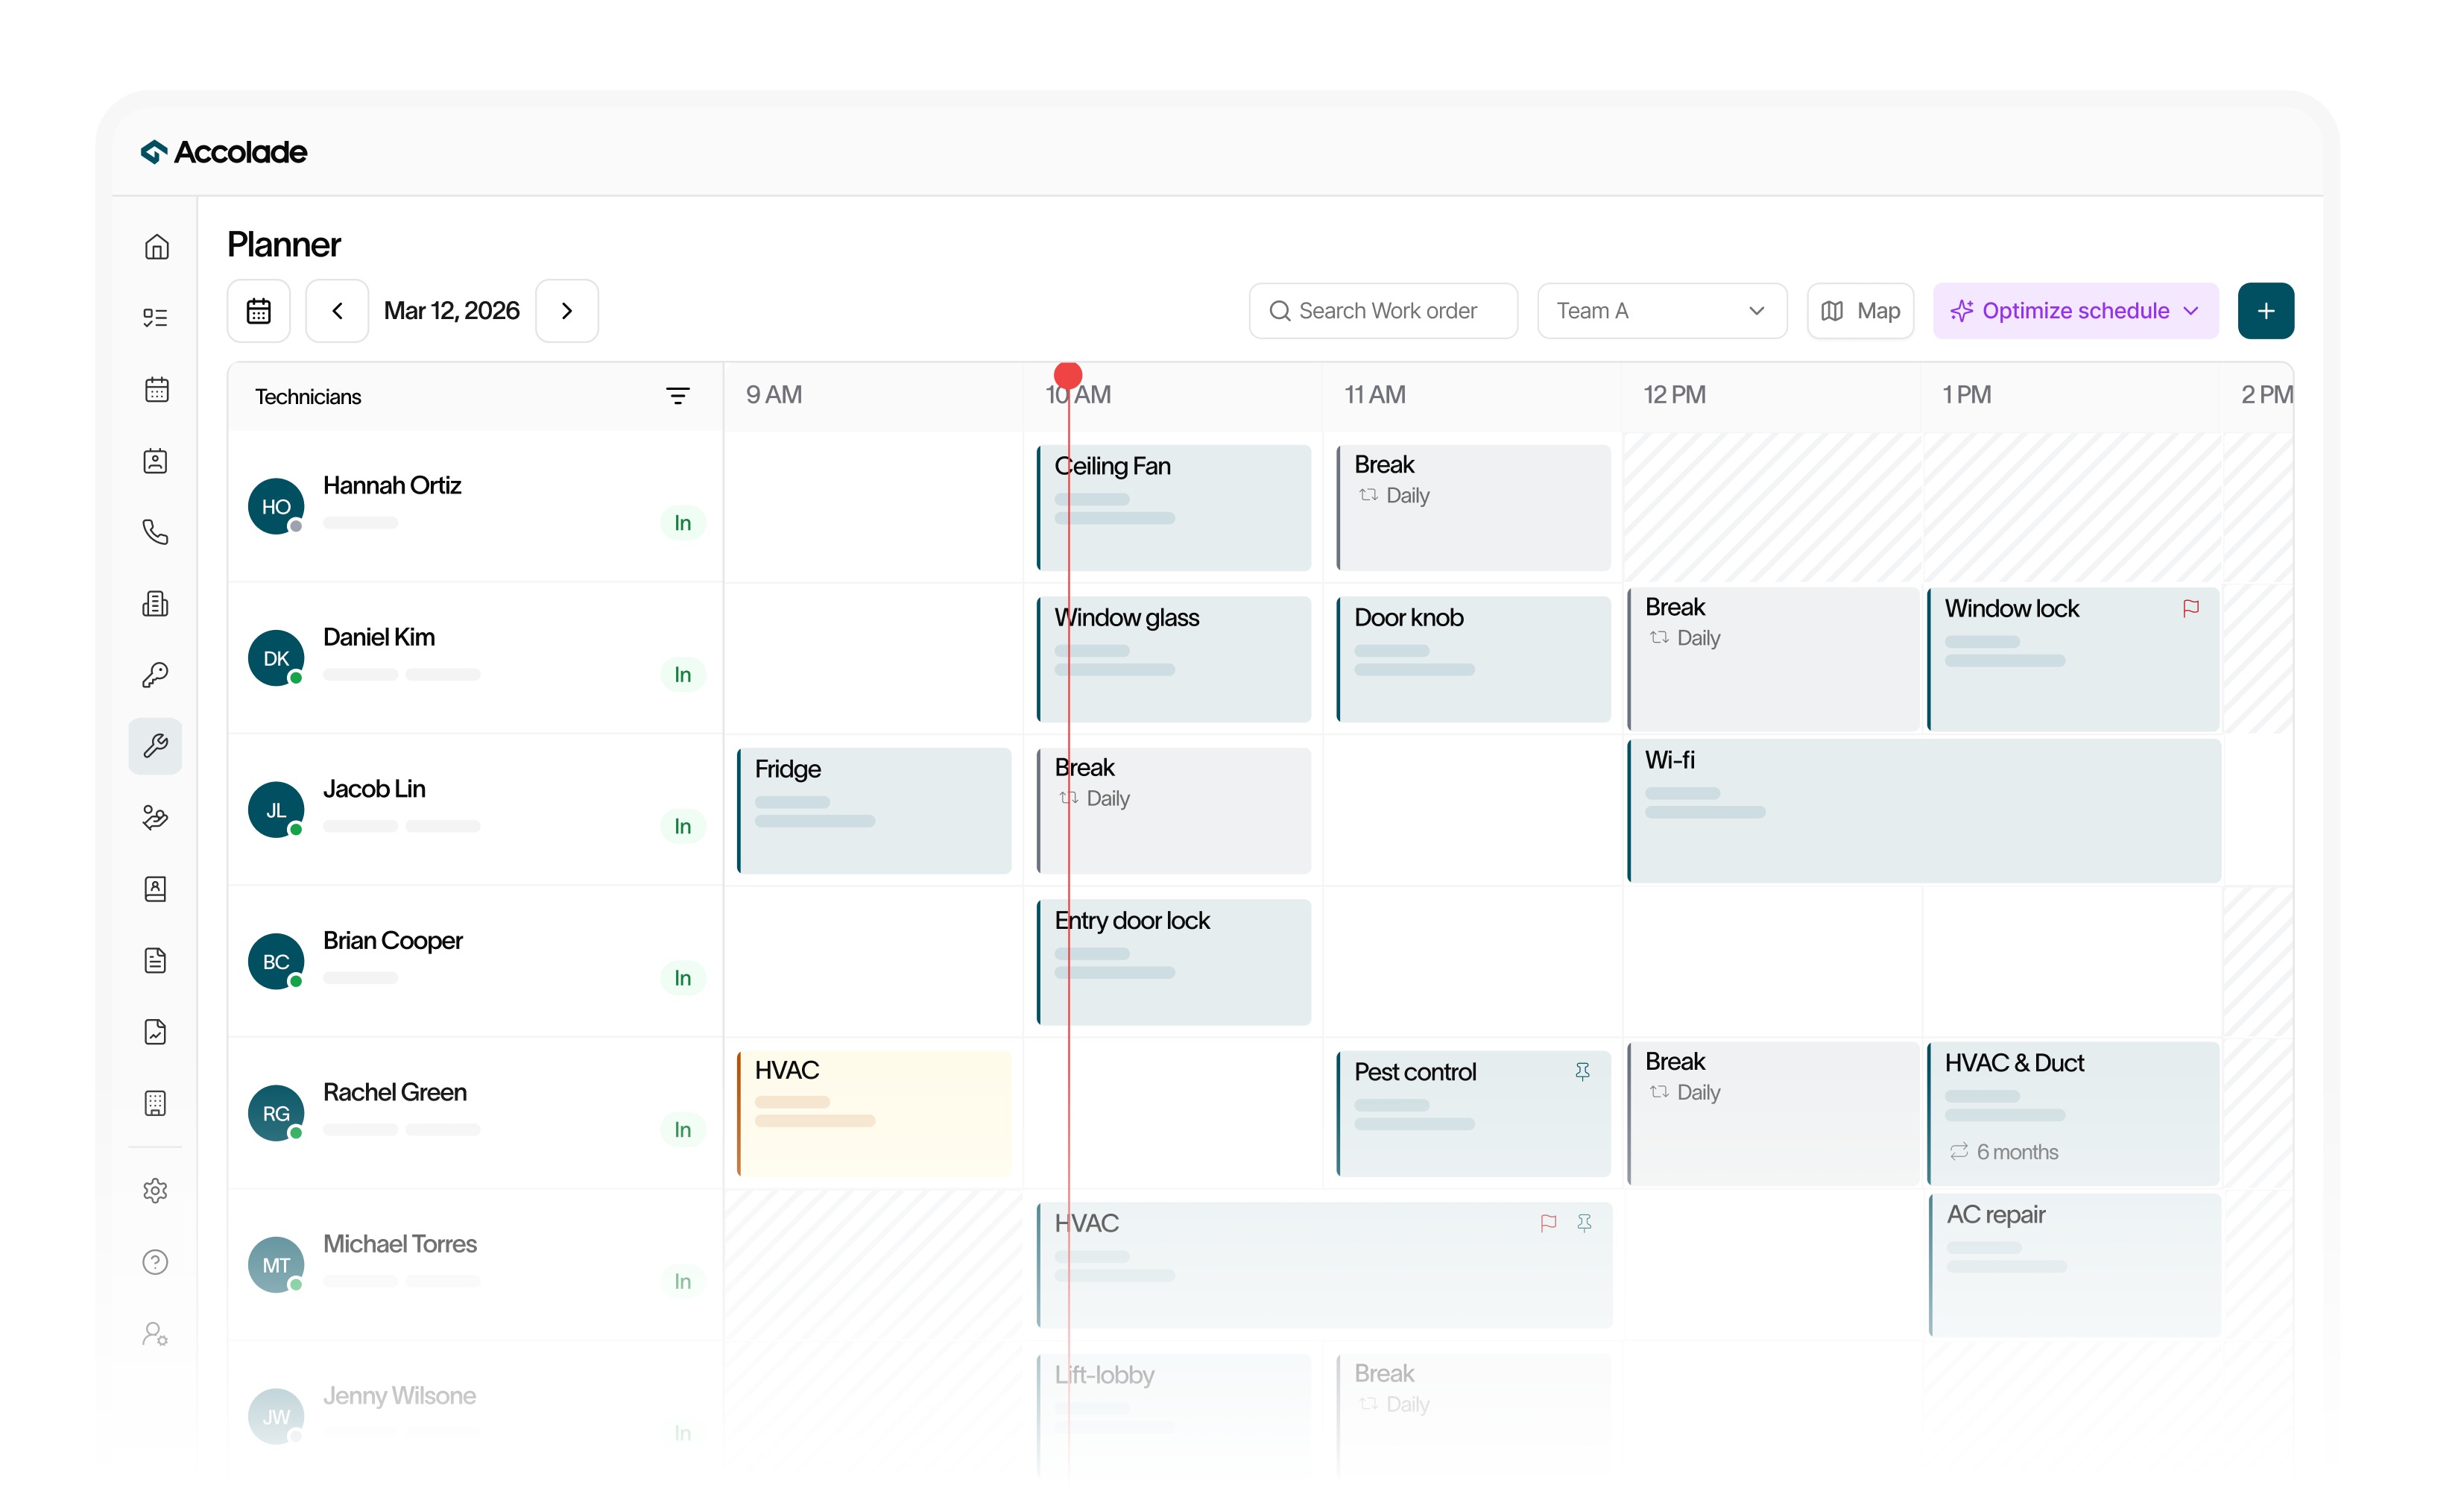Select technician Daniel Kim

(476, 658)
